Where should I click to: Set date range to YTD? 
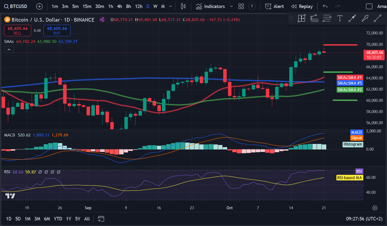point(58,219)
